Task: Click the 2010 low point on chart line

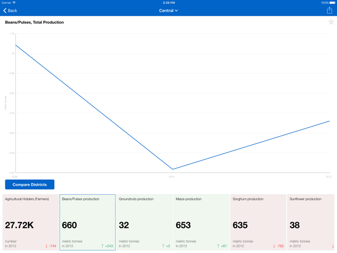Action: click(x=172, y=169)
